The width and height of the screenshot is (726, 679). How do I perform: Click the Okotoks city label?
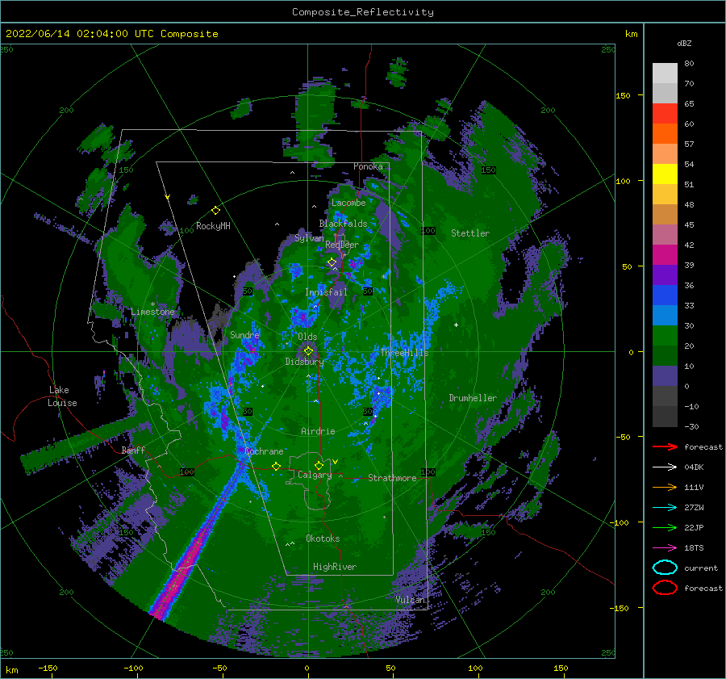tap(323, 539)
